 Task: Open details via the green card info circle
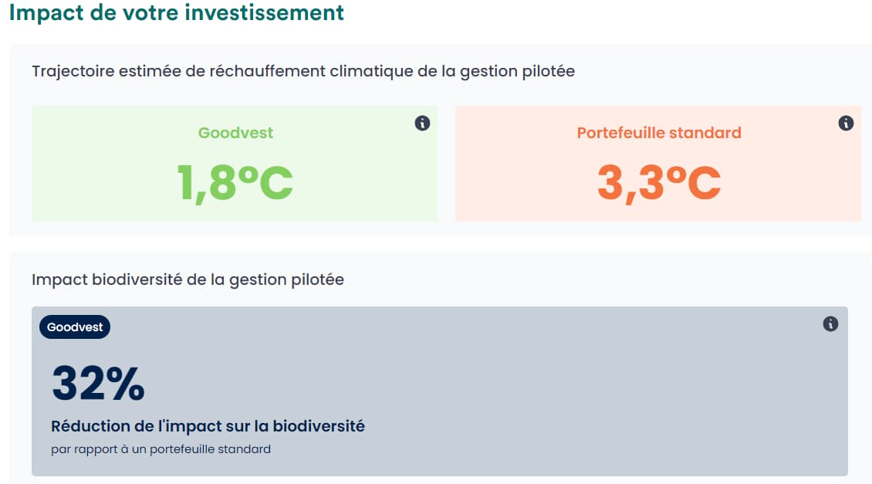point(422,122)
